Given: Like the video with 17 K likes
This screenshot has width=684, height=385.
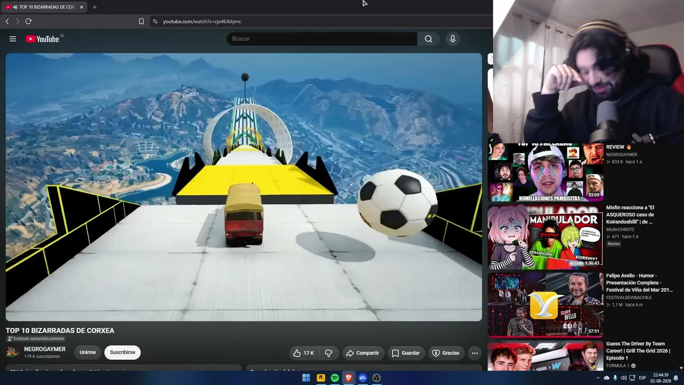Looking at the screenshot, I should (x=304, y=353).
